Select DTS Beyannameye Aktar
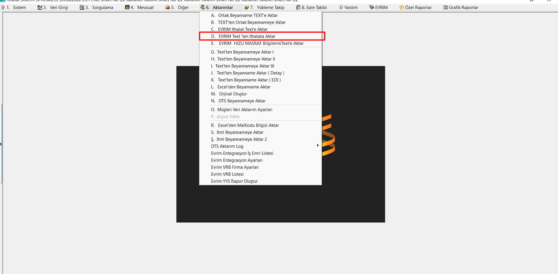Viewport: 558px width, 274px height. point(261,101)
